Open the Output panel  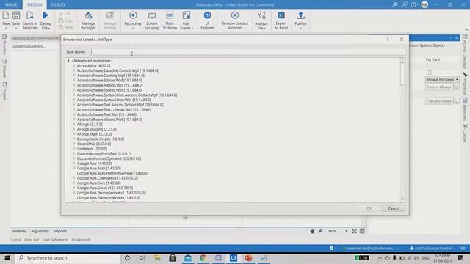point(15,240)
